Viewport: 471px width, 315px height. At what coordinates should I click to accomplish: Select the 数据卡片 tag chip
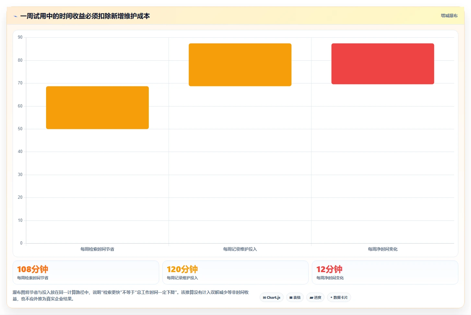(339, 297)
